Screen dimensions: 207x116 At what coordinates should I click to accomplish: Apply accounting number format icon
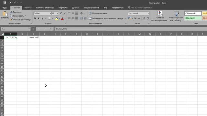tap(130, 18)
